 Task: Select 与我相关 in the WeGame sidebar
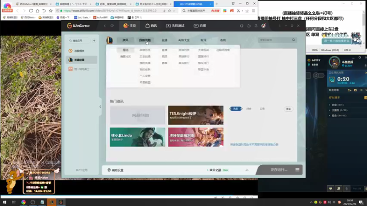[x=82, y=51]
